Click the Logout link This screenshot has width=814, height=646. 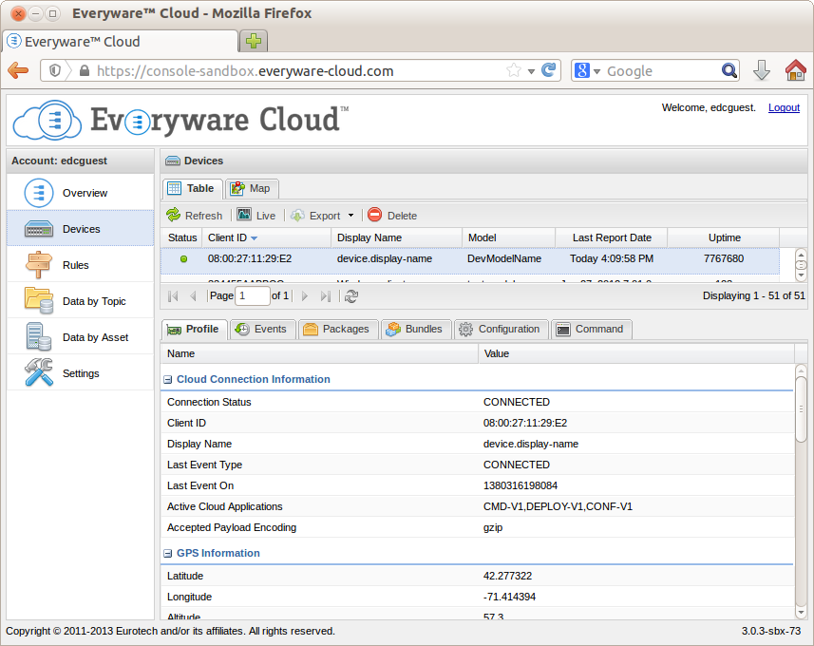click(784, 107)
